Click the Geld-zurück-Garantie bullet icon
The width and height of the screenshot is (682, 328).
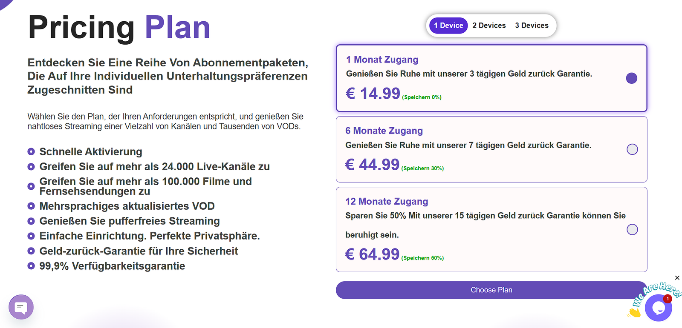pos(31,251)
